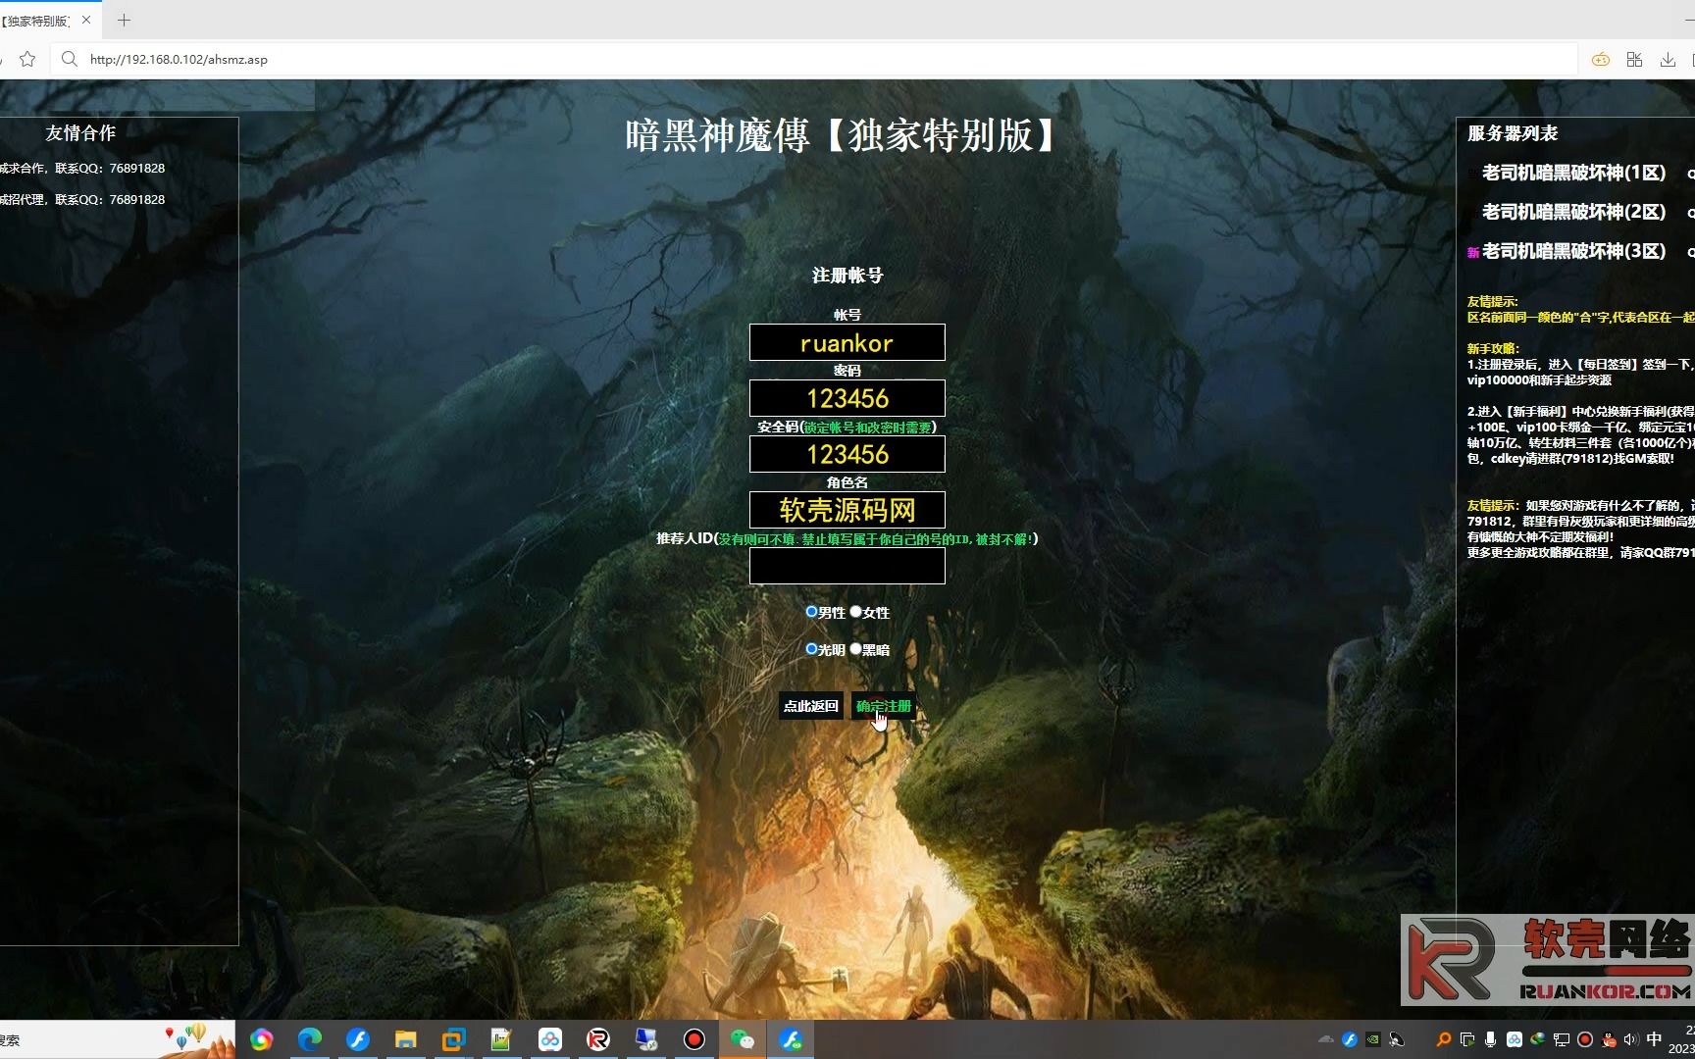The image size is (1695, 1059).
Task: Click 诚求合作 contact QQ text
Action: click(82, 168)
